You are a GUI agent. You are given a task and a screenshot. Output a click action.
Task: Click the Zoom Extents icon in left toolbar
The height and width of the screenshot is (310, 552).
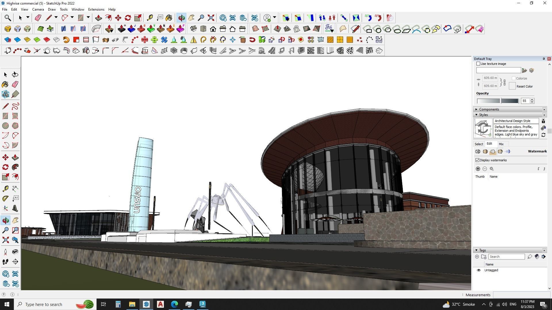[x=5, y=240]
